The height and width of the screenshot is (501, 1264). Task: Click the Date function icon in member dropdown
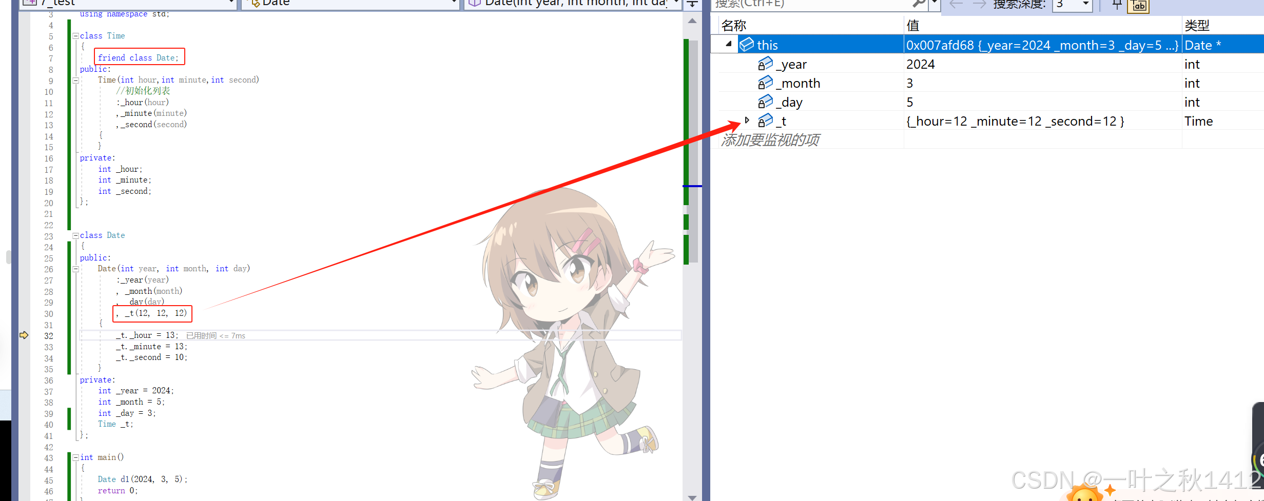[x=475, y=3]
